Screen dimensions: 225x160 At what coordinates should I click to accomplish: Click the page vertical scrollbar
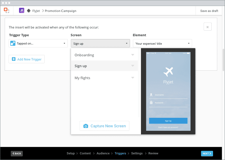(x=223, y=60)
